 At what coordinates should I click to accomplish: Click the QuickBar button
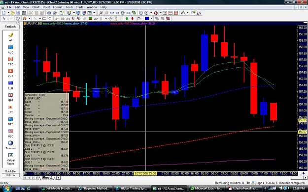(x=11, y=171)
